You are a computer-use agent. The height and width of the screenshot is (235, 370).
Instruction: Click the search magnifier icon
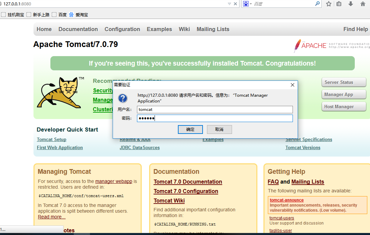click(x=317, y=3)
